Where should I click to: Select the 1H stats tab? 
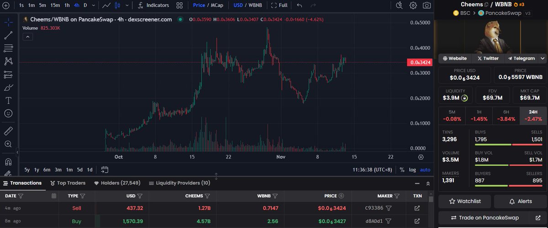[479, 115]
